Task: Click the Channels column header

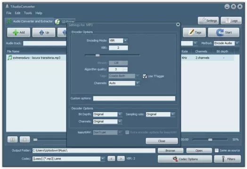Action: pos(201,52)
